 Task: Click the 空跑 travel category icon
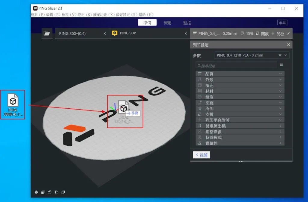pyautogui.click(x=200, y=102)
